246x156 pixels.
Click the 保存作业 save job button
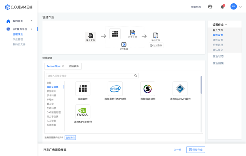pos(196,150)
